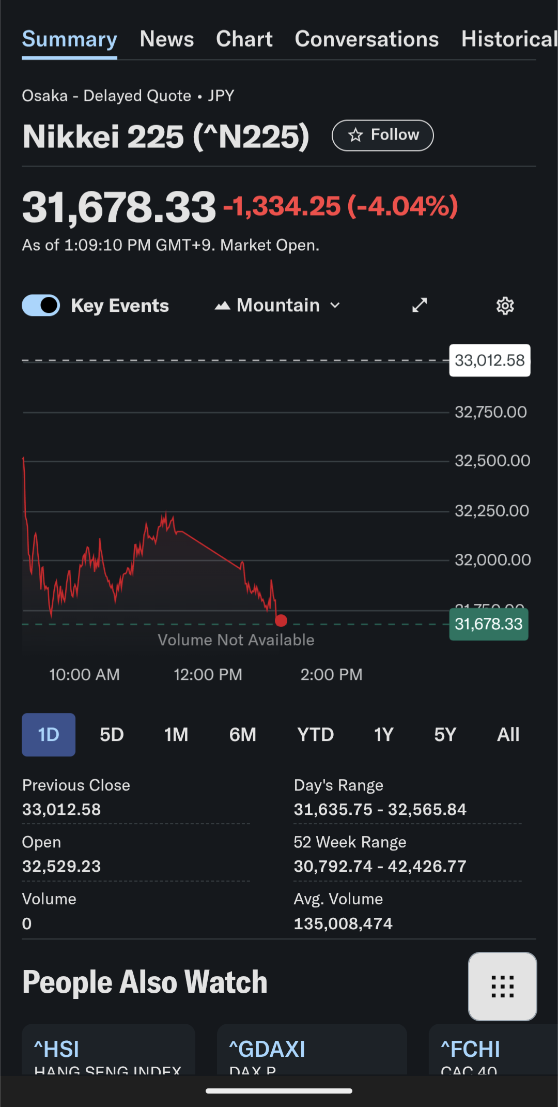Click the 12:00 PM time axis label
The image size is (558, 1107).
pyautogui.click(x=208, y=675)
